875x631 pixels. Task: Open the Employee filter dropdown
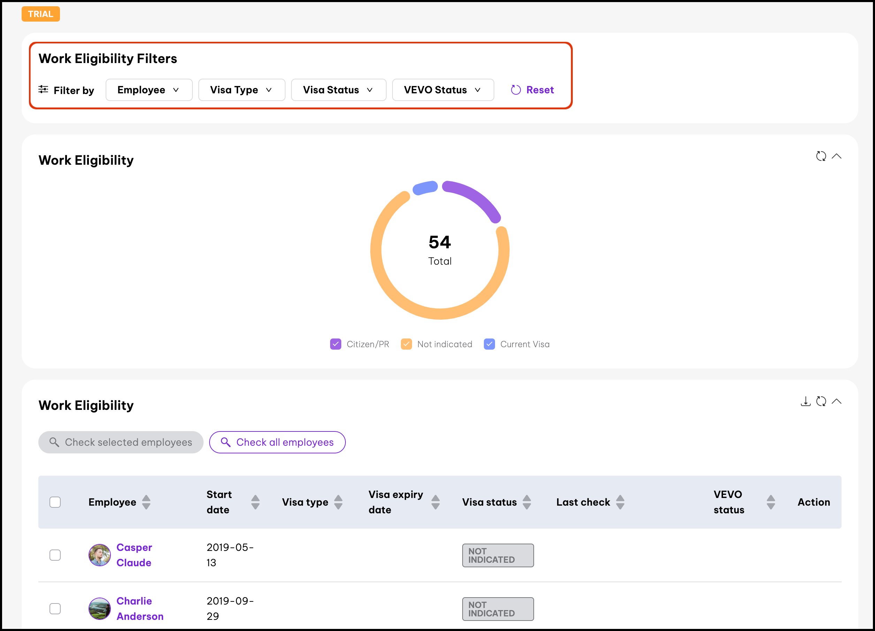pos(149,90)
